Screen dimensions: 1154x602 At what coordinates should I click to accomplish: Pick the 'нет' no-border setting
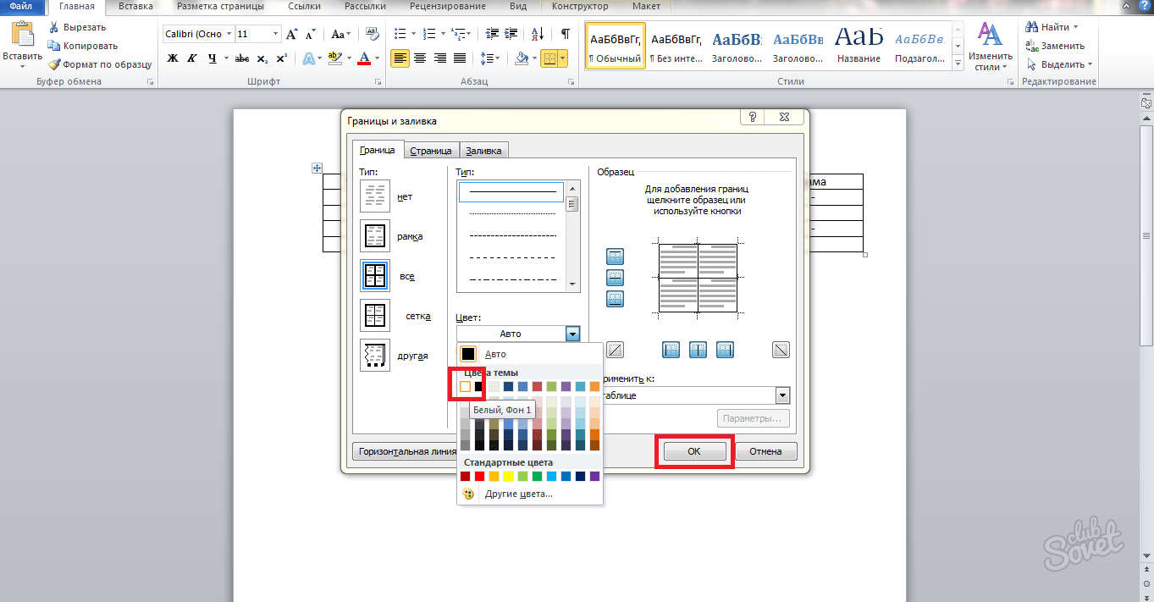pyautogui.click(x=374, y=196)
